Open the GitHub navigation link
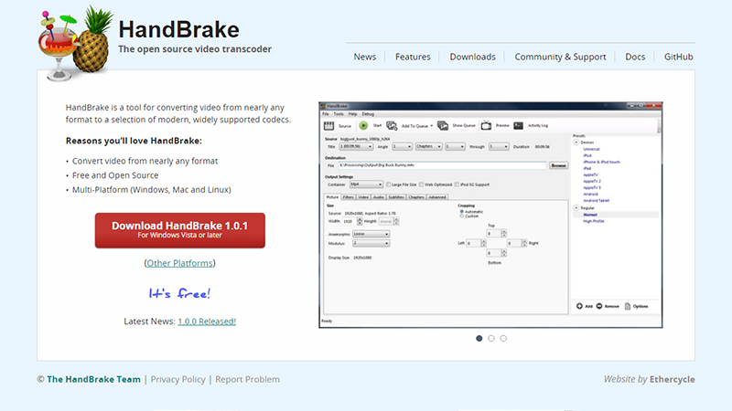Screen dimensions: 732x411 tap(678, 57)
